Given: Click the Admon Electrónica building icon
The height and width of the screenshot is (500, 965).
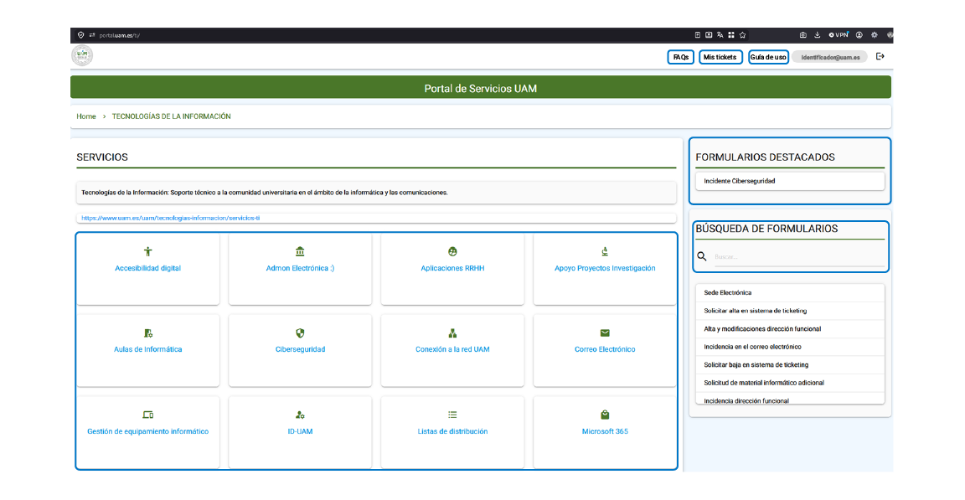Looking at the screenshot, I should point(300,251).
